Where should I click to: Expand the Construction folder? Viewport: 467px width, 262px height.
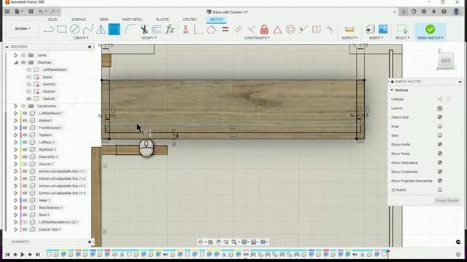[16, 106]
